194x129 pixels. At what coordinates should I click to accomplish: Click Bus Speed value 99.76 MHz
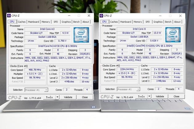coord(35,78)
